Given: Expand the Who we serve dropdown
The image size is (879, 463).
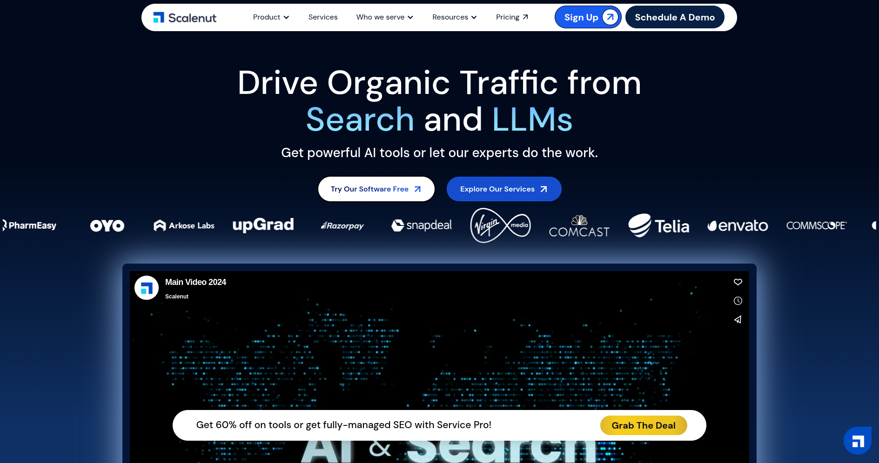Looking at the screenshot, I should 385,17.
